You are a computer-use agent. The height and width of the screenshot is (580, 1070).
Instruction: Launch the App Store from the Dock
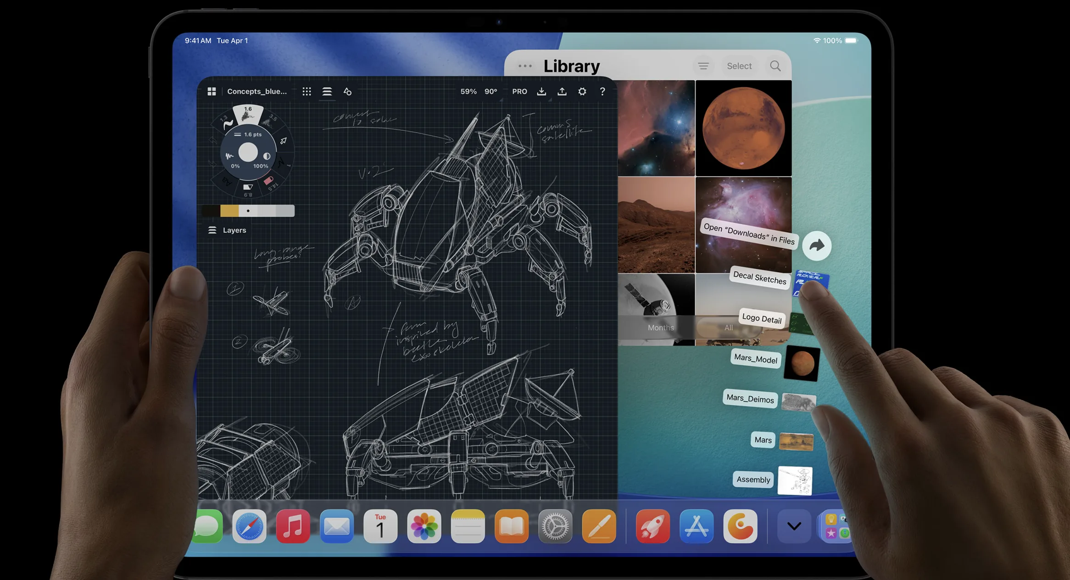(x=697, y=526)
